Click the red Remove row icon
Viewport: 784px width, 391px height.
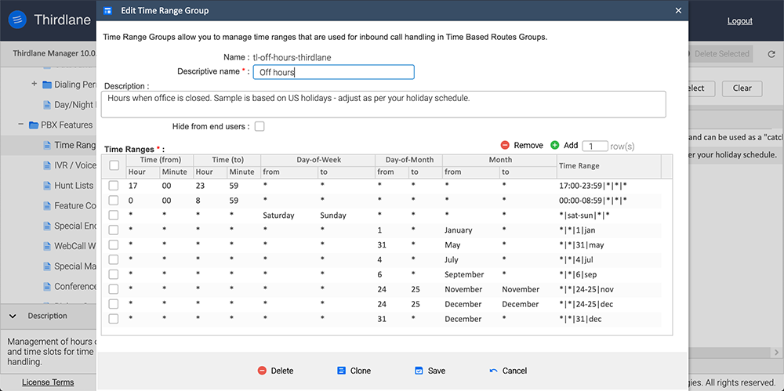coord(505,146)
